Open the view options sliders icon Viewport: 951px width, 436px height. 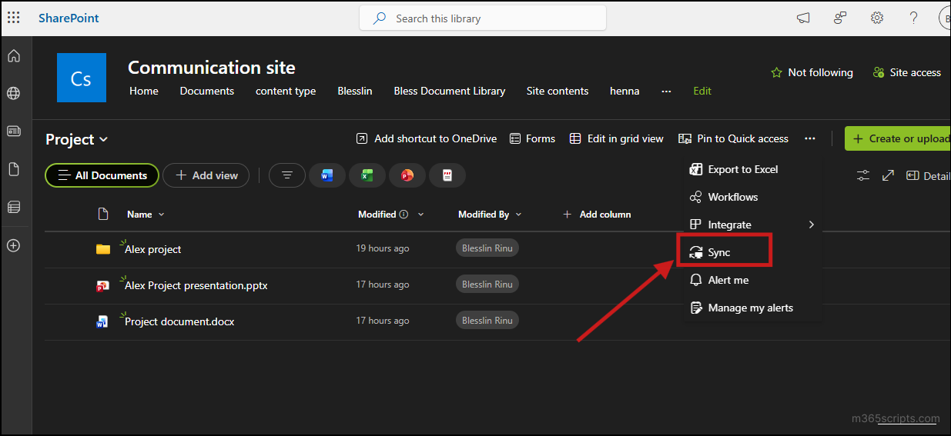click(863, 175)
